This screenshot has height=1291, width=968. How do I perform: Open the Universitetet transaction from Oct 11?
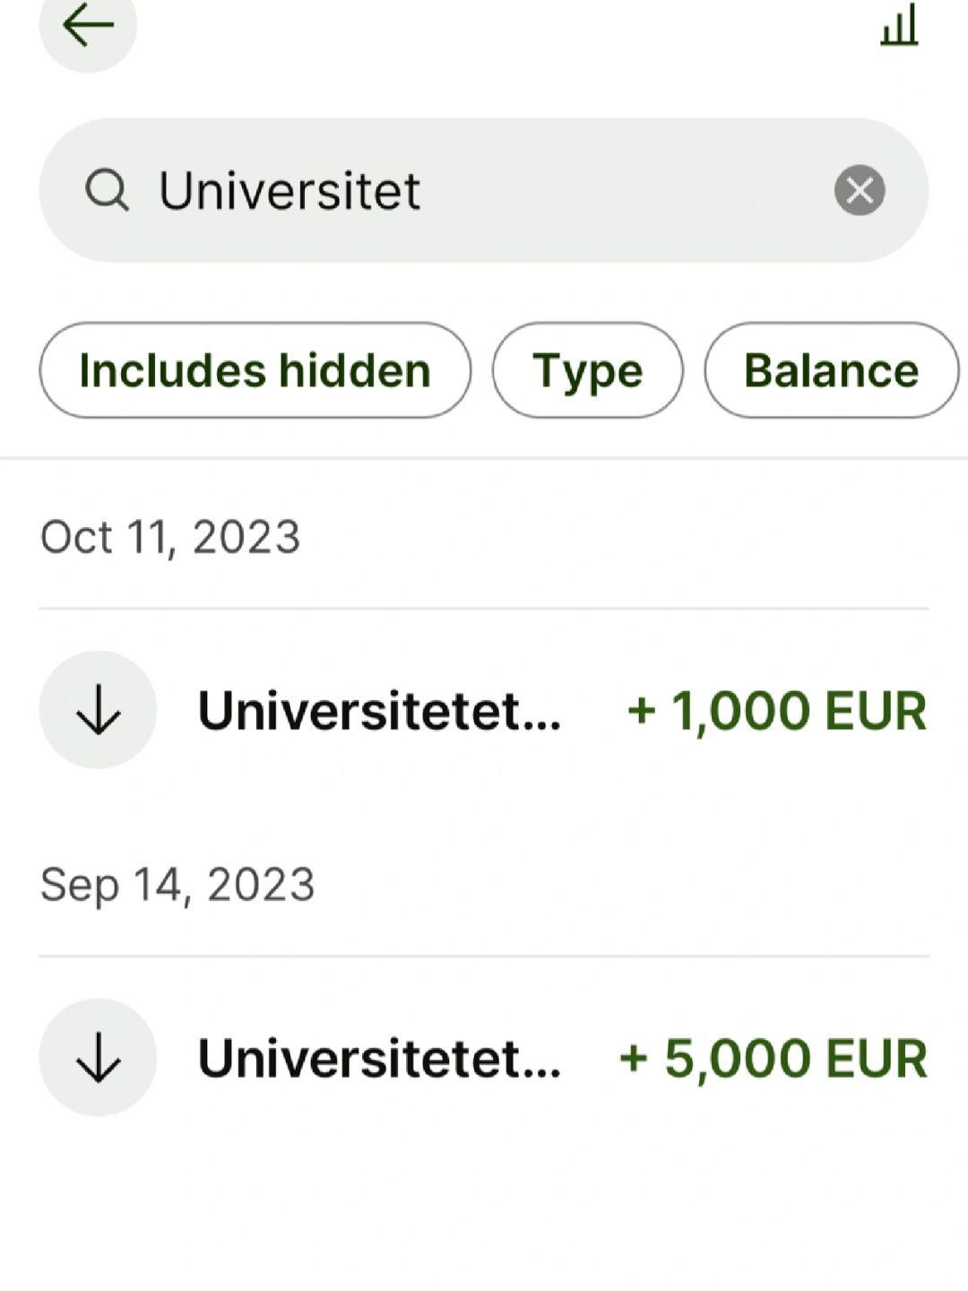pos(379,710)
